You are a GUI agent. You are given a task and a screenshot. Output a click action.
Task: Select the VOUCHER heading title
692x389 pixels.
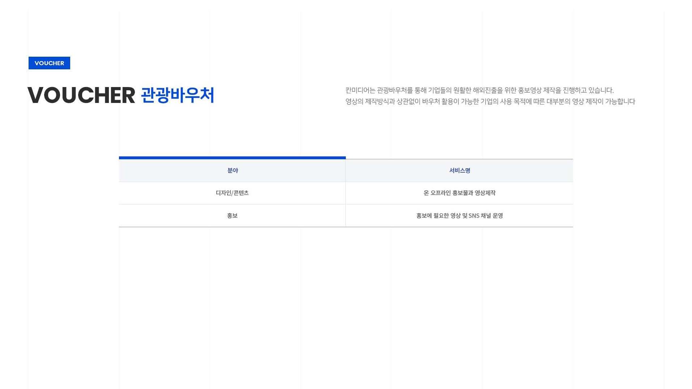coord(81,96)
